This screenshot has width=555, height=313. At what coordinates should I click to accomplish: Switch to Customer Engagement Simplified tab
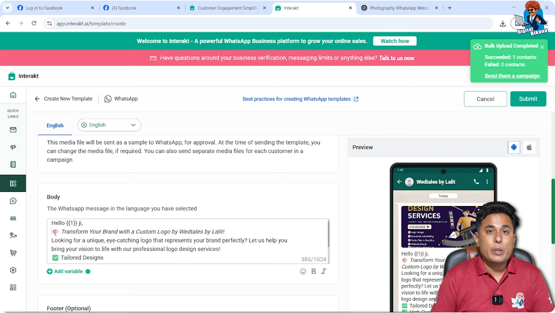pos(228,8)
